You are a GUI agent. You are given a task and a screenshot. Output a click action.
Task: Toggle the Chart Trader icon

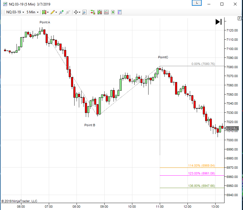(93, 12)
